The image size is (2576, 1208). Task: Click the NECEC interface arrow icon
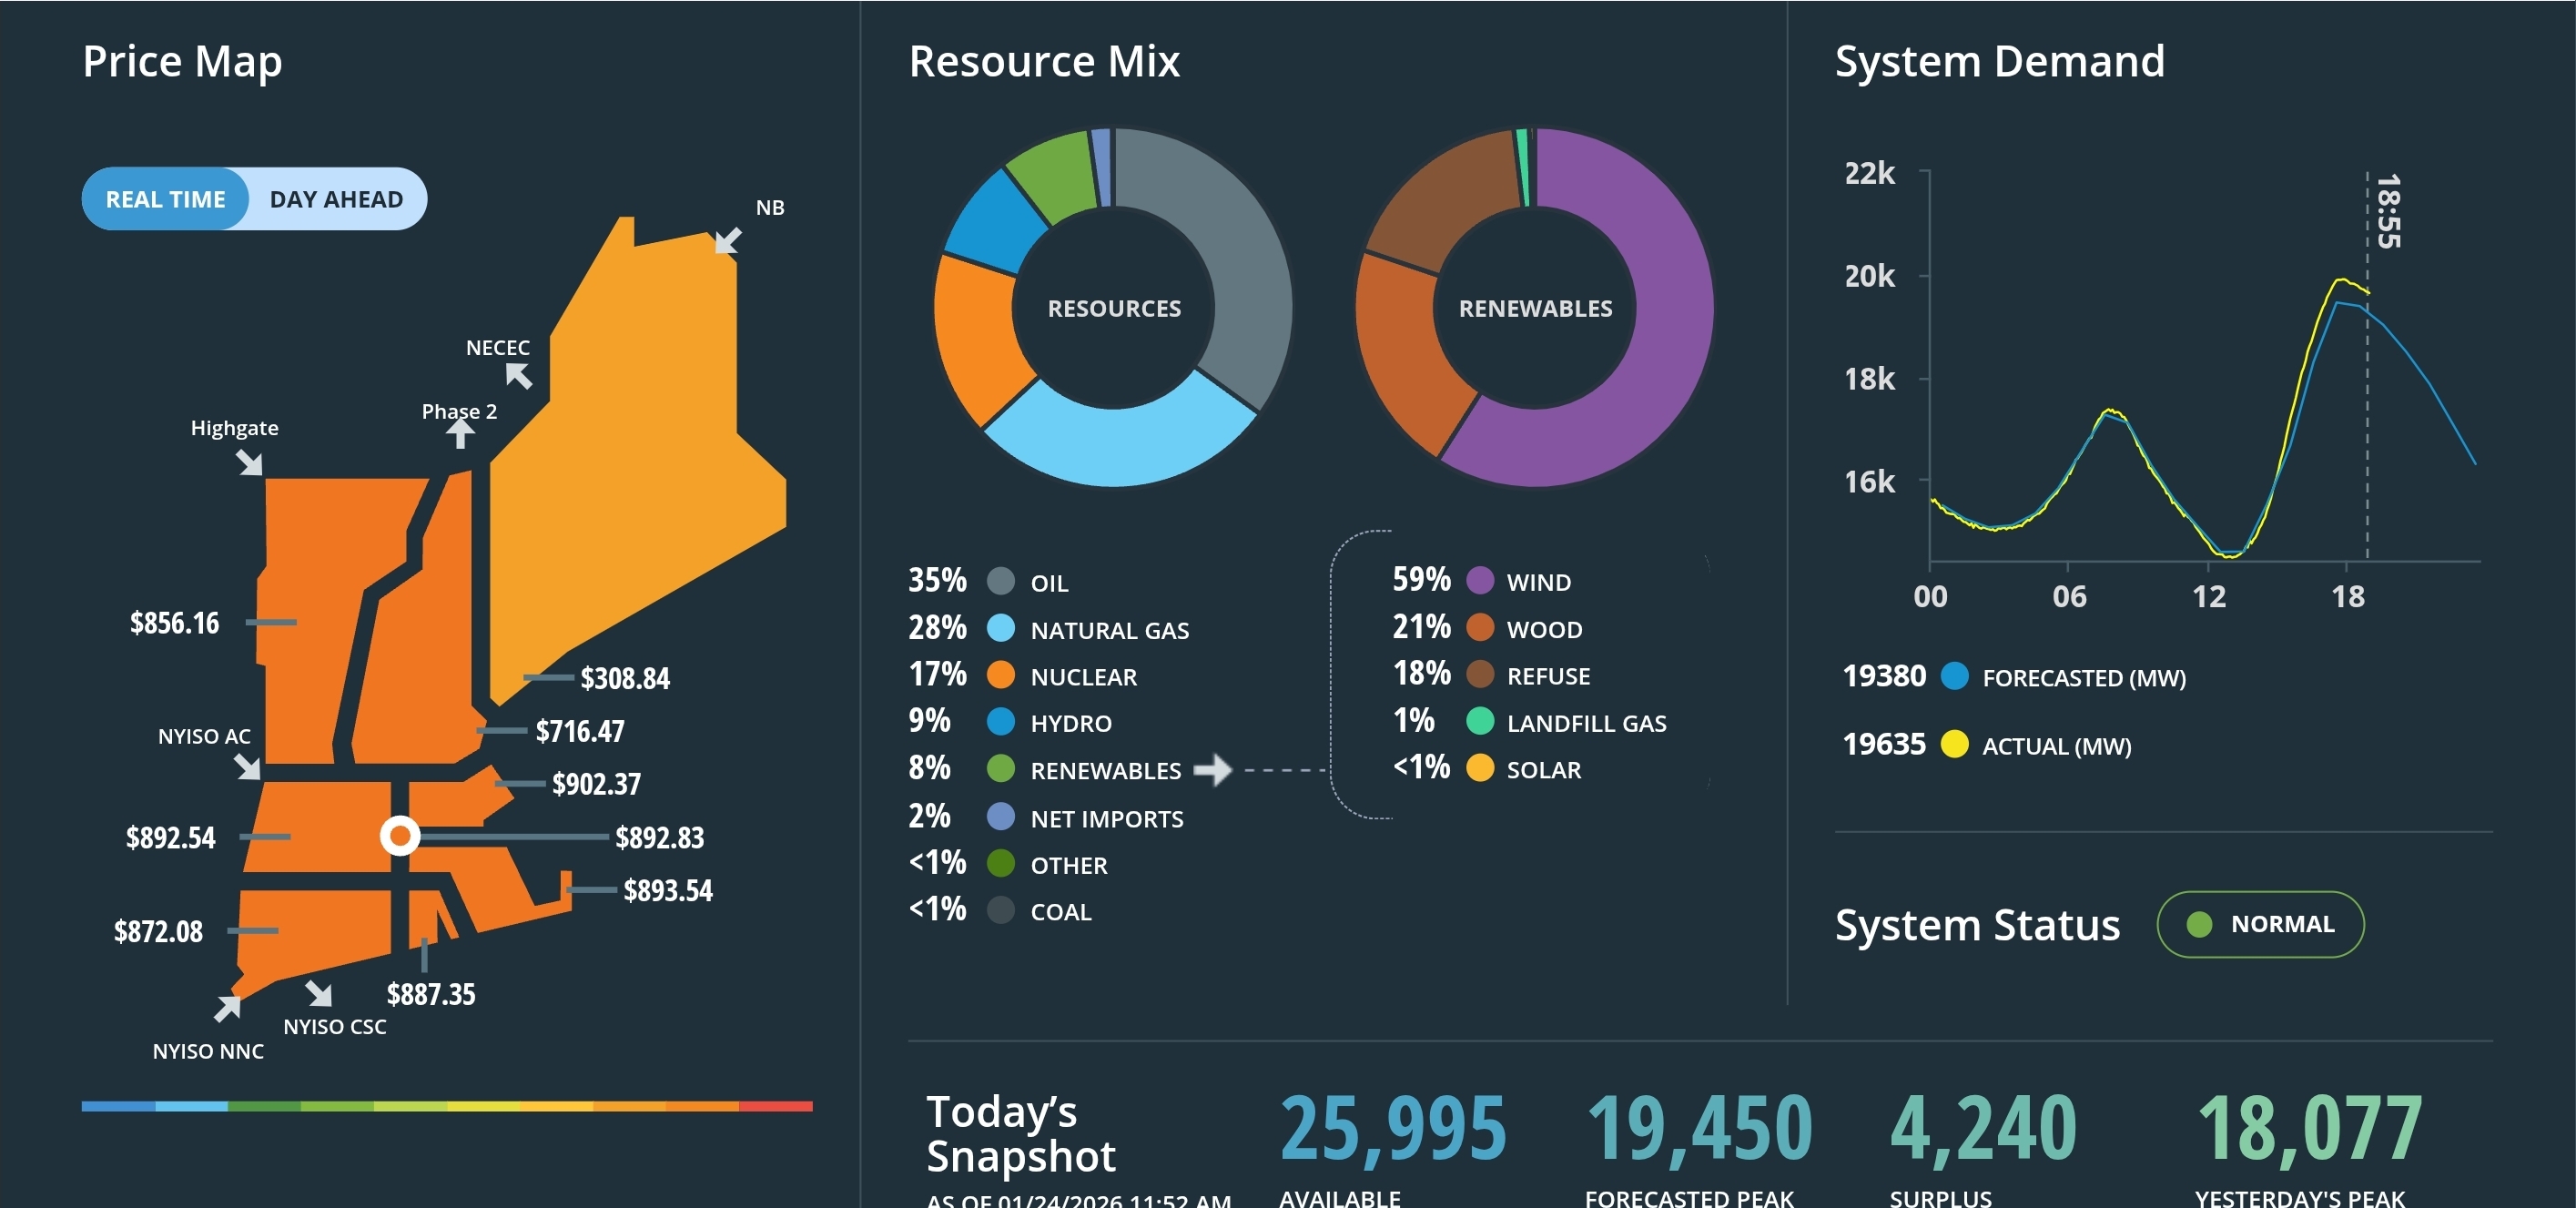[x=518, y=376]
